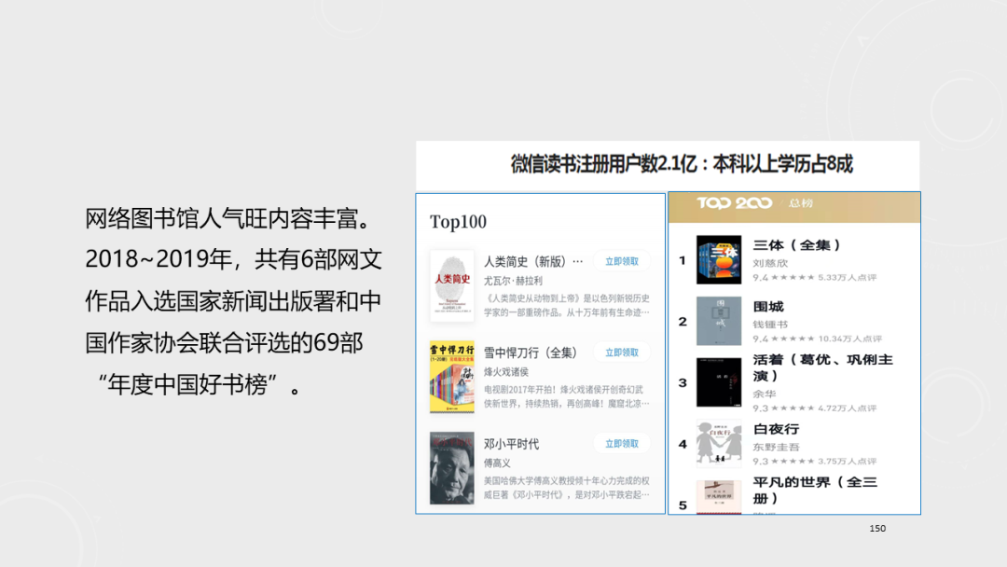Image resolution: width=1007 pixels, height=567 pixels.
Task: Click the 邓小平时代 description text
Action: [x=567, y=488]
